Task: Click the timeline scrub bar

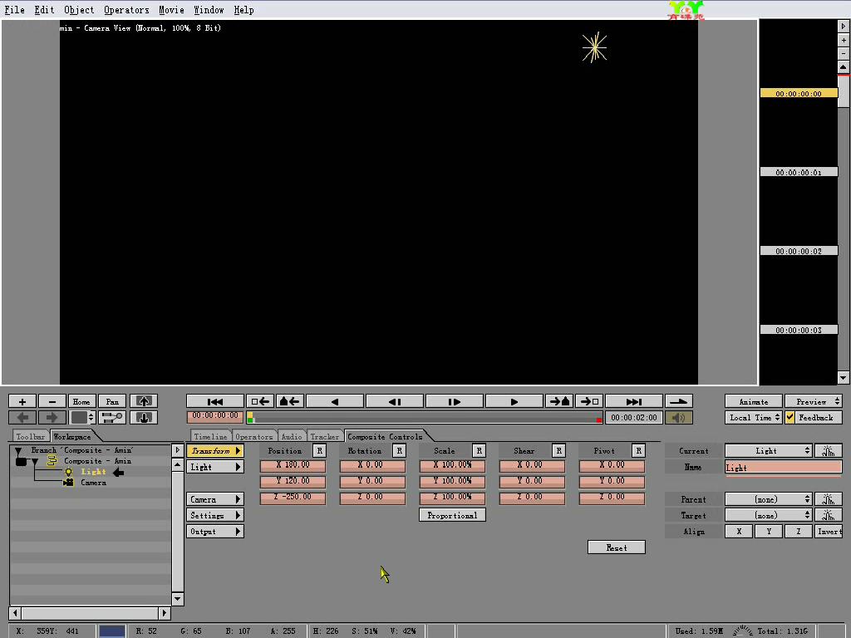Action: [x=425, y=418]
